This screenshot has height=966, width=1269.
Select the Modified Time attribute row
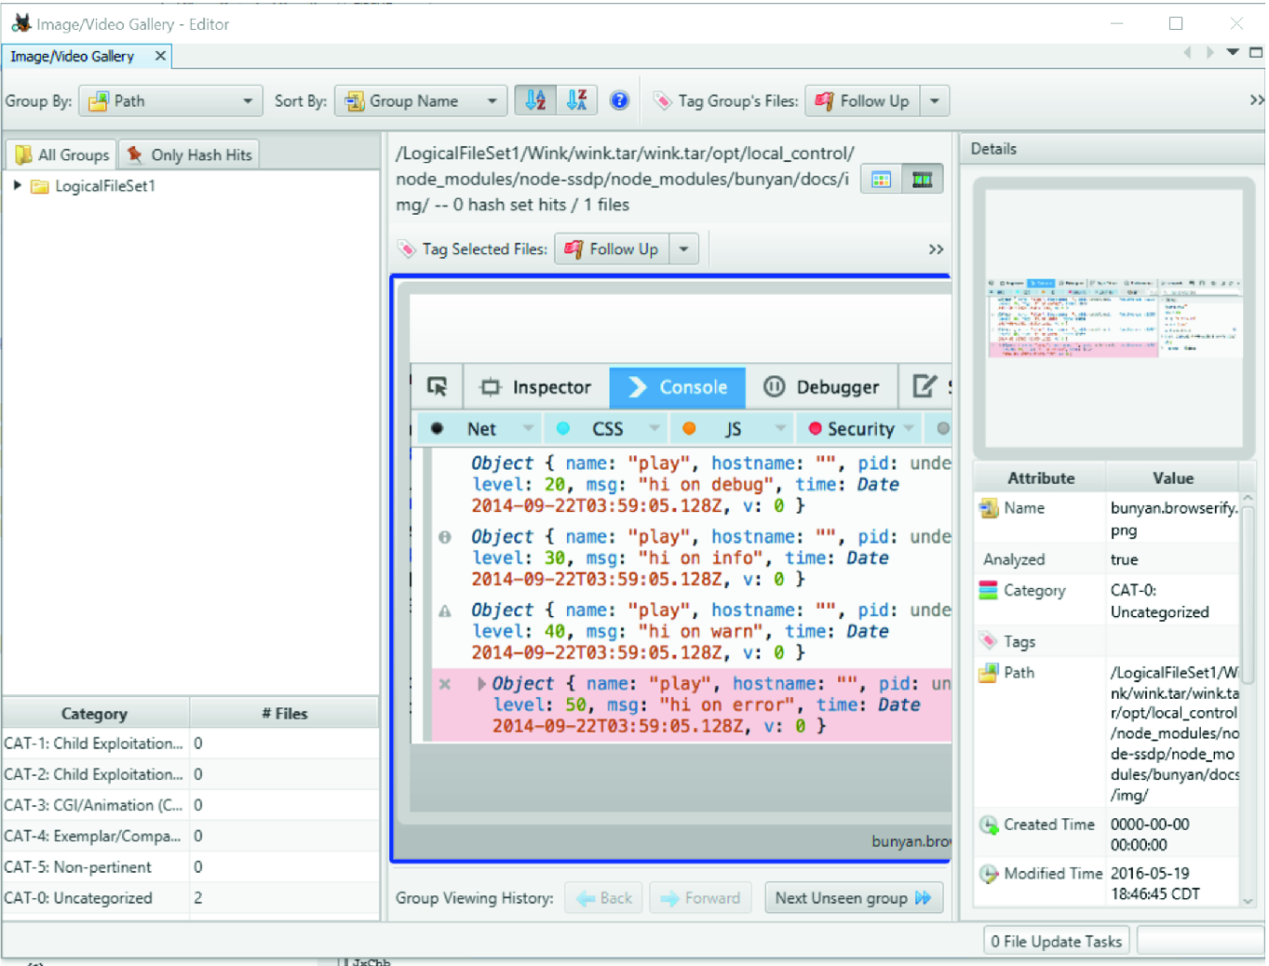tap(1107, 883)
